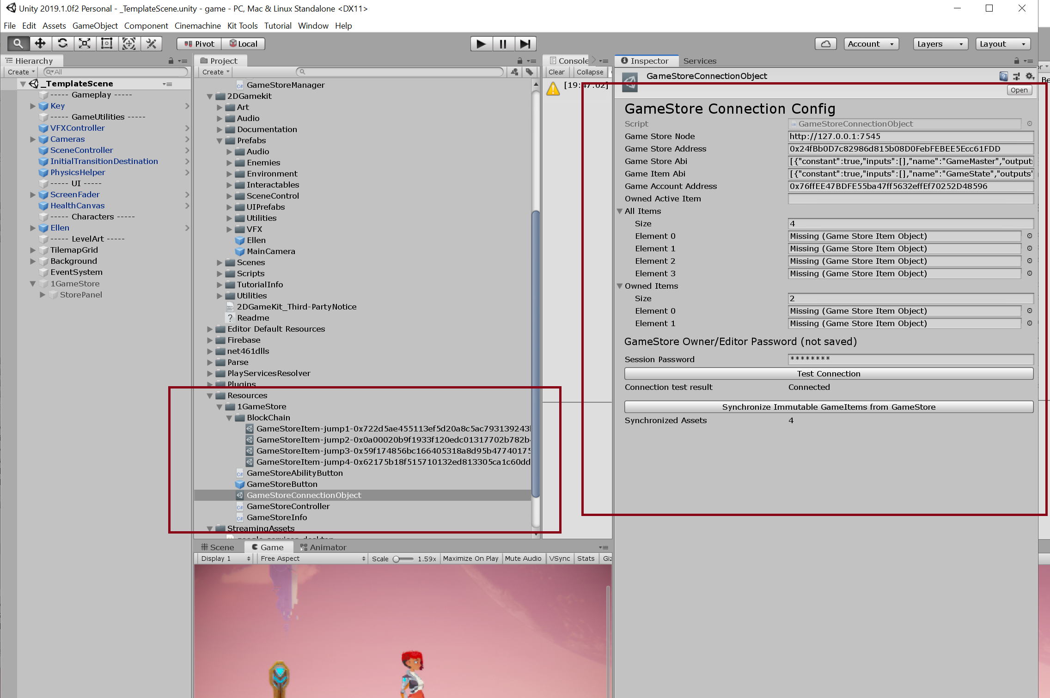Click the Hierarchy panel lock icon
Viewport: 1050px width, 698px height.
pyautogui.click(x=171, y=61)
